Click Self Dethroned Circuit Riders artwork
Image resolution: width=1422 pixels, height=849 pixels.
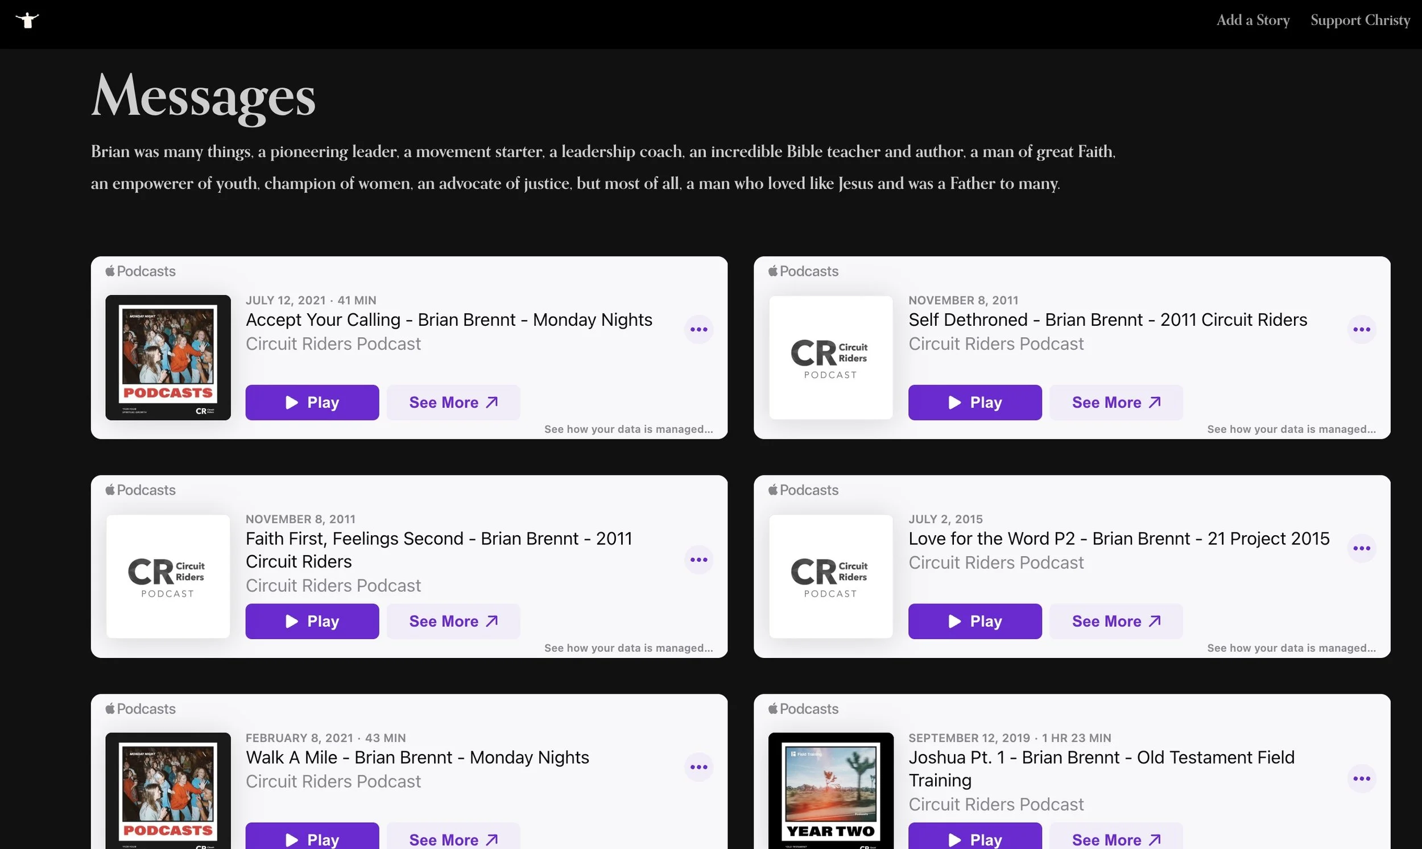coord(830,357)
